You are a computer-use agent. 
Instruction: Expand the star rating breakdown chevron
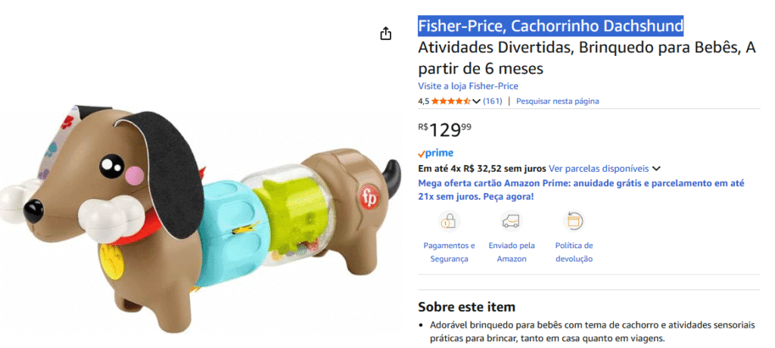click(x=477, y=101)
